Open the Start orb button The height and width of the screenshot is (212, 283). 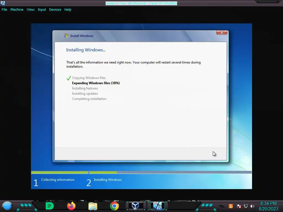pos(7,206)
